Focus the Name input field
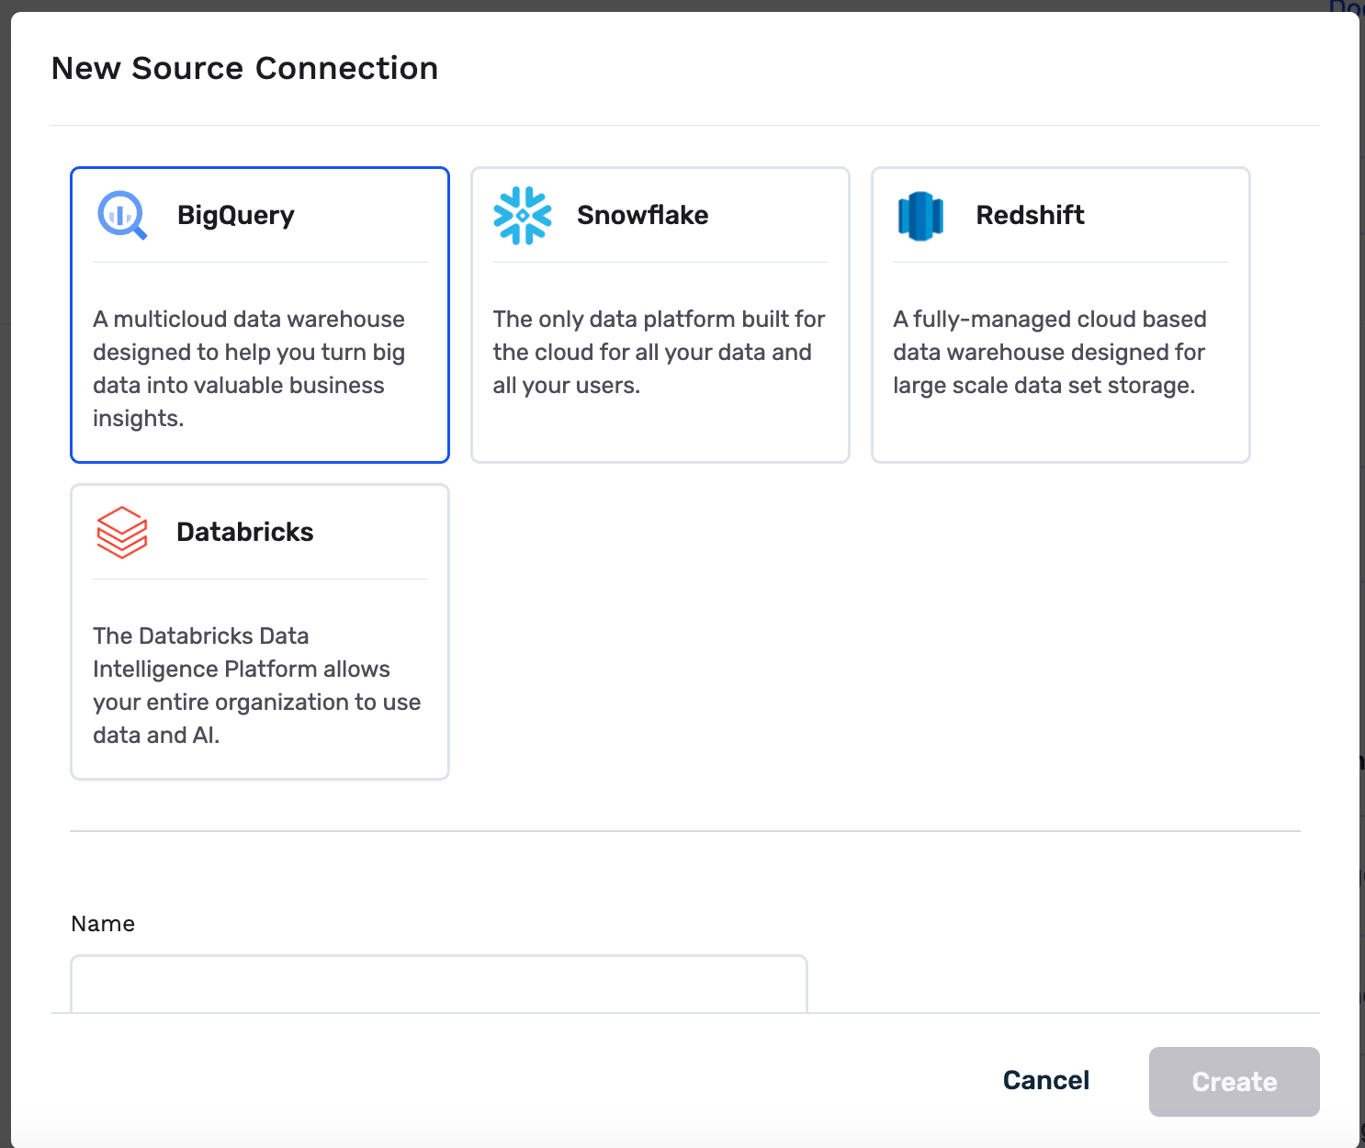1365x1148 pixels. (x=439, y=985)
